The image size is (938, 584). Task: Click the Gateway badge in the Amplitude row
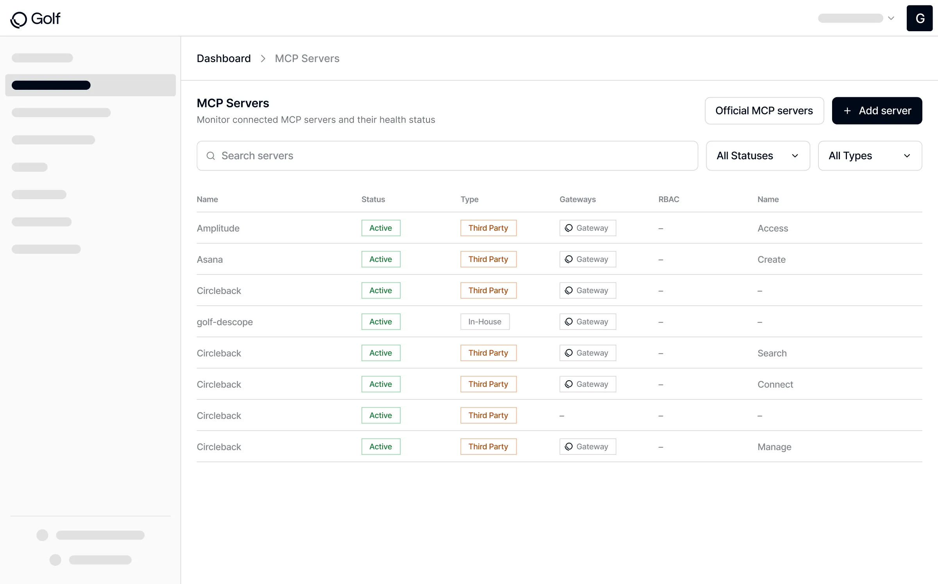(587, 228)
